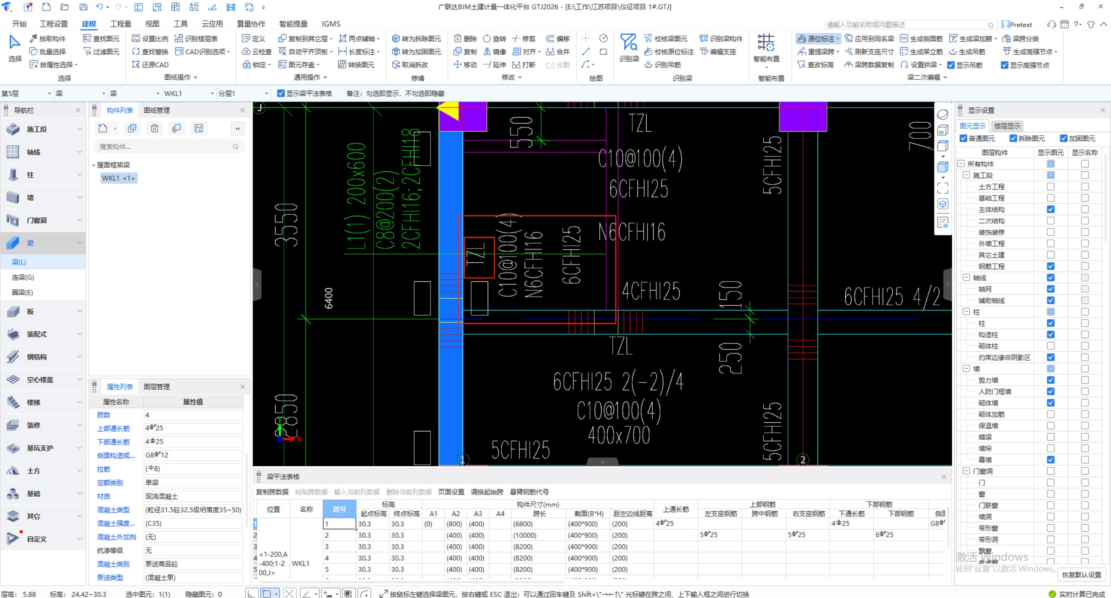This screenshot has width=1111, height=598.
Task: Open the 视图 ribbon tab
Action: (x=152, y=24)
